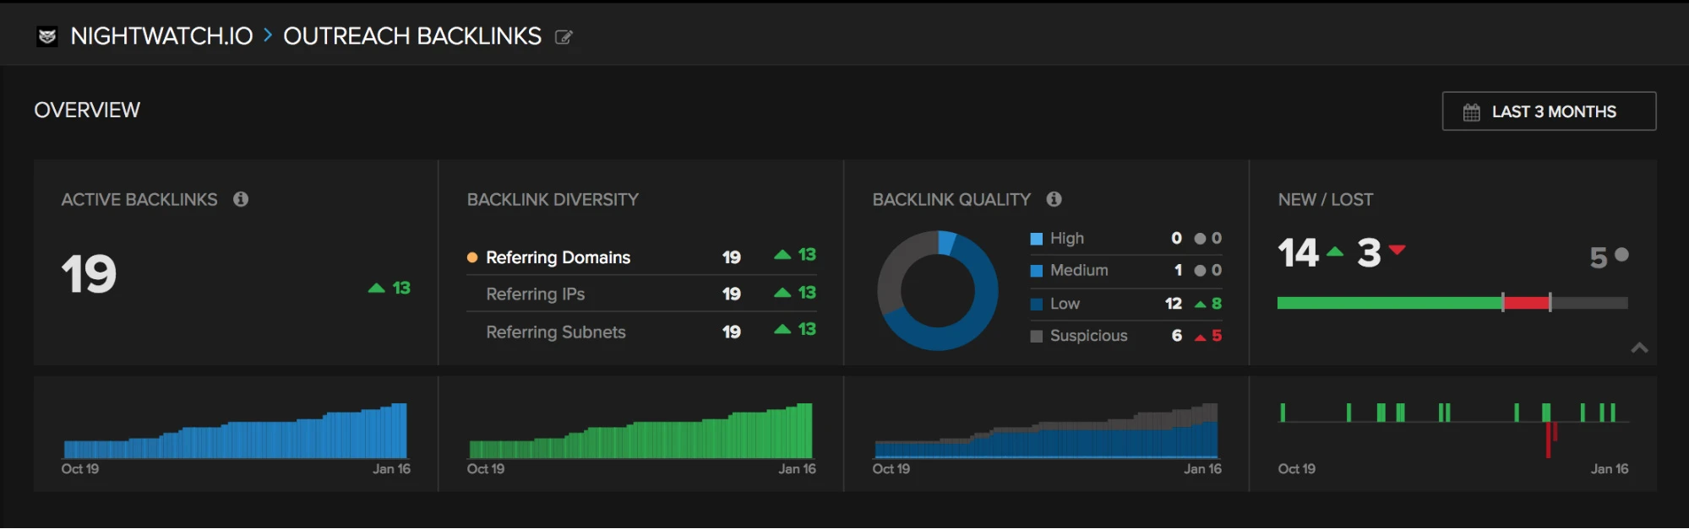Click the backlink quality donut chart
Screen dimensions: 1689x529
[x=938, y=291]
